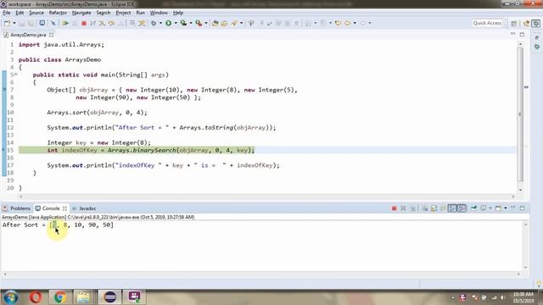Open the Refactor menu
Image resolution: width=543 pixels, height=305 pixels.
tap(58, 13)
